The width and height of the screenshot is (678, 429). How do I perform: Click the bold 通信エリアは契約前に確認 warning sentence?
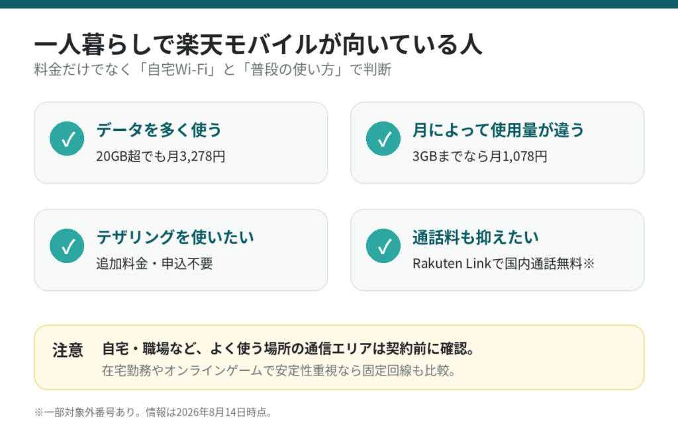click(288, 349)
